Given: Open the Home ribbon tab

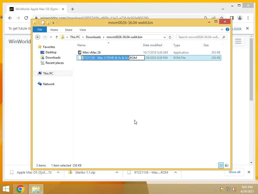Looking at the screenshot, I should click(x=54, y=30).
